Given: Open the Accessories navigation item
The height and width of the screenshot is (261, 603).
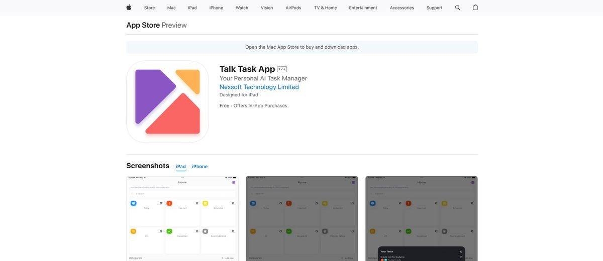Looking at the screenshot, I should tap(402, 8).
